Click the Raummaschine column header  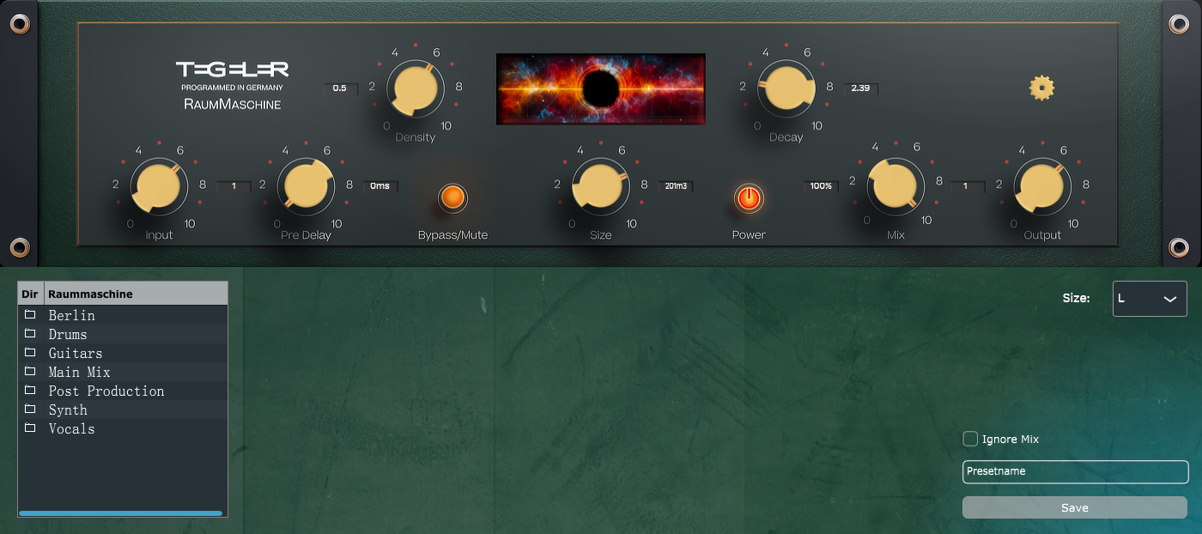[136, 294]
